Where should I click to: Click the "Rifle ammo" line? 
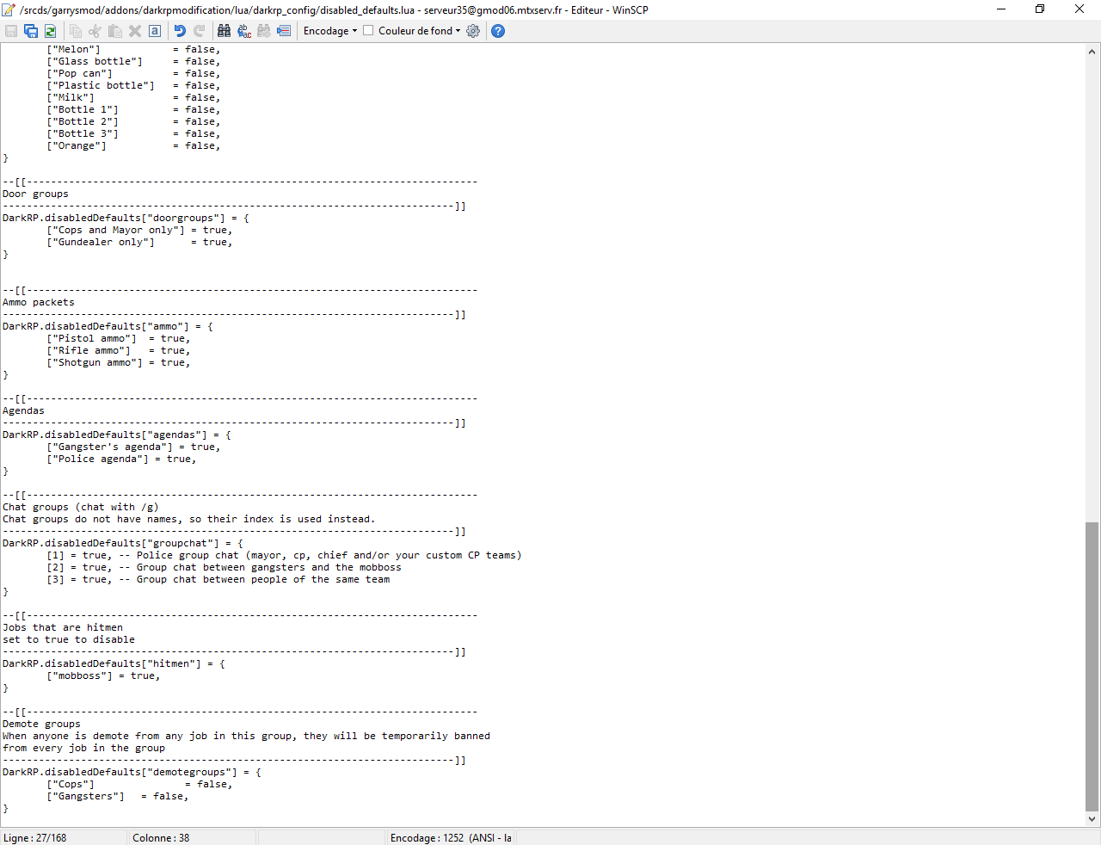point(119,350)
